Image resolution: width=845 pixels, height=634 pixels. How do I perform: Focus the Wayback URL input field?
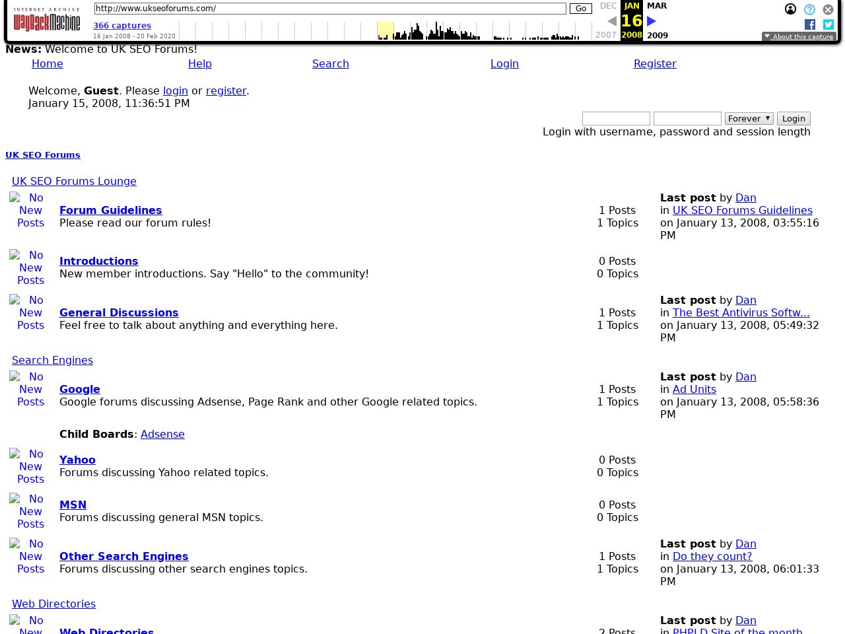pyautogui.click(x=330, y=9)
